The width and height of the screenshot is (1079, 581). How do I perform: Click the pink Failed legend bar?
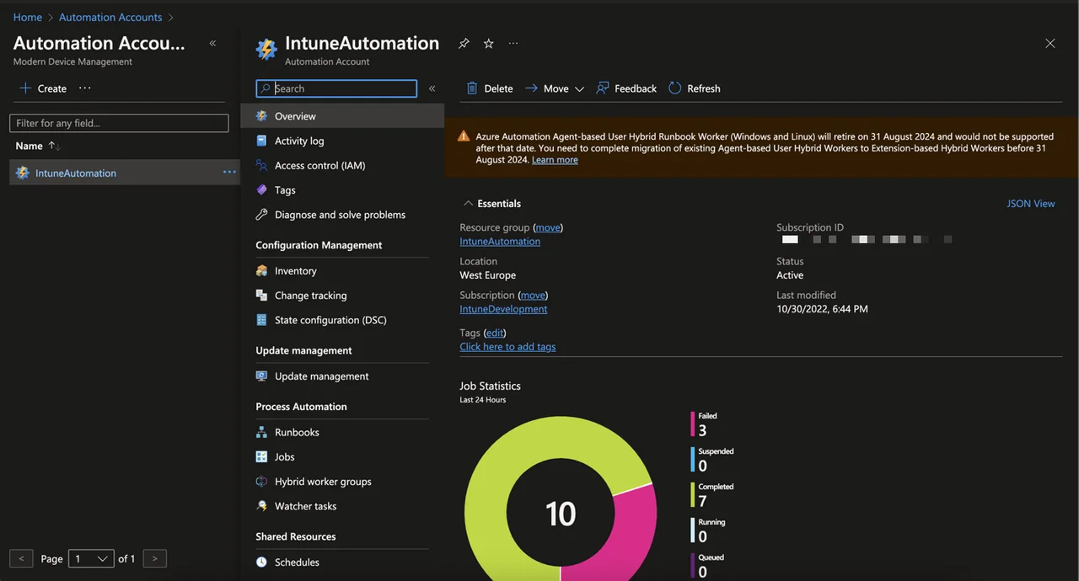[x=693, y=424]
